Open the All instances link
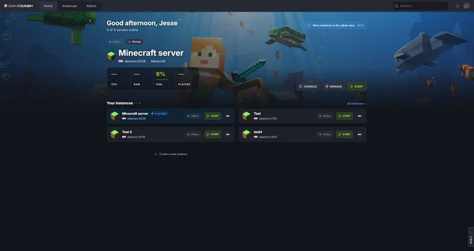The width and height of the screenshot is (474, 251). pos(356,103)
